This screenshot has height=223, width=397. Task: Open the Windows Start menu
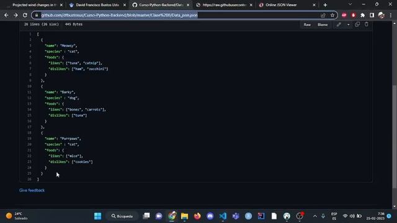[98, 216]
